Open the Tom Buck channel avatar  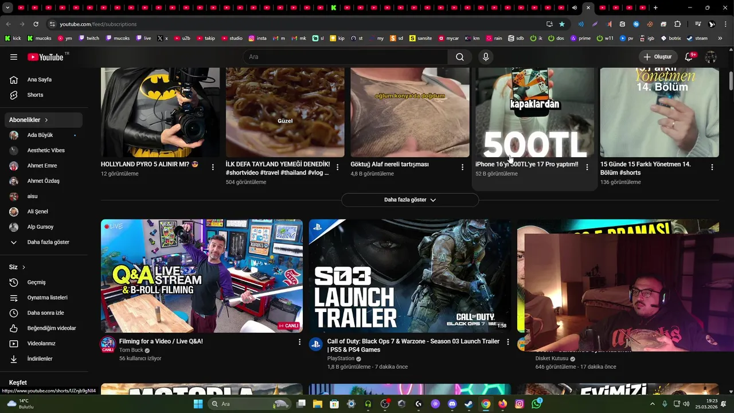[108, 344]
